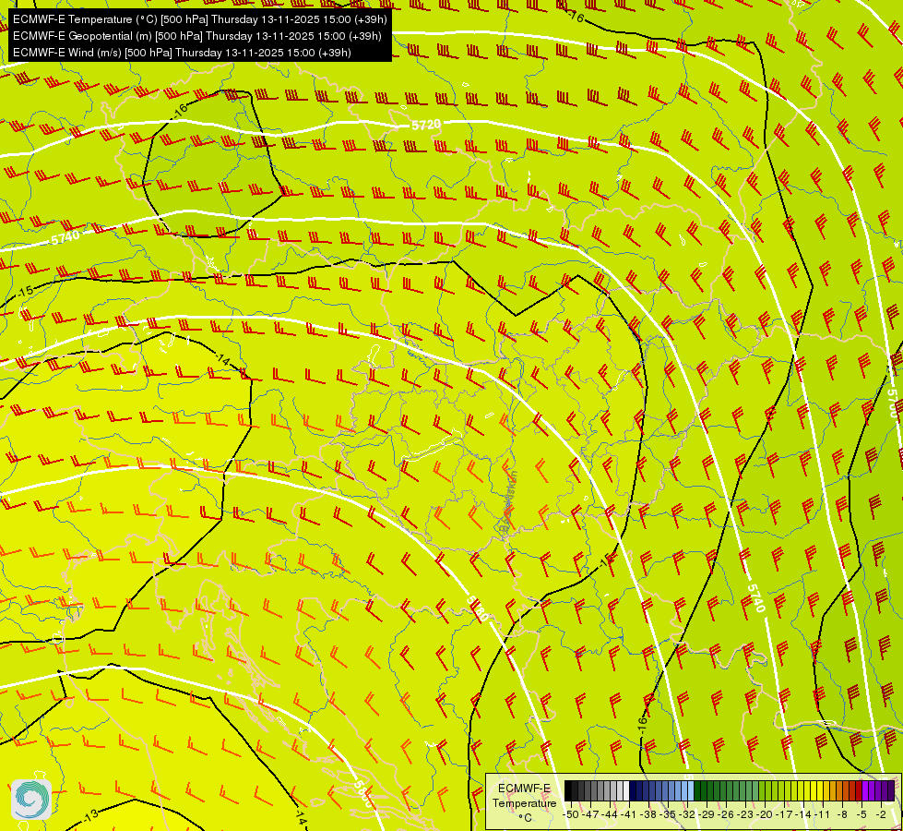This screenshot has width=903, height=831.
Task: Pick the light blue swatch above -32
Action: coord(691,790)
